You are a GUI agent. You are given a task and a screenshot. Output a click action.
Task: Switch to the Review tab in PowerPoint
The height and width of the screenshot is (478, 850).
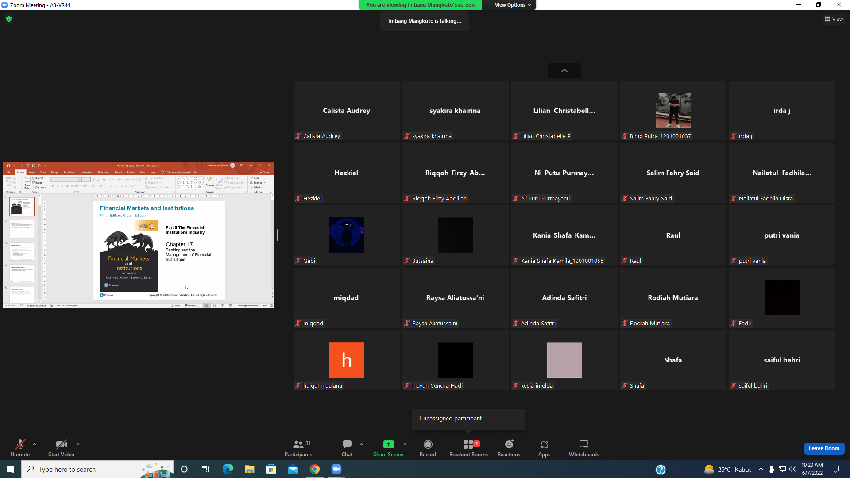click(131, 172)
